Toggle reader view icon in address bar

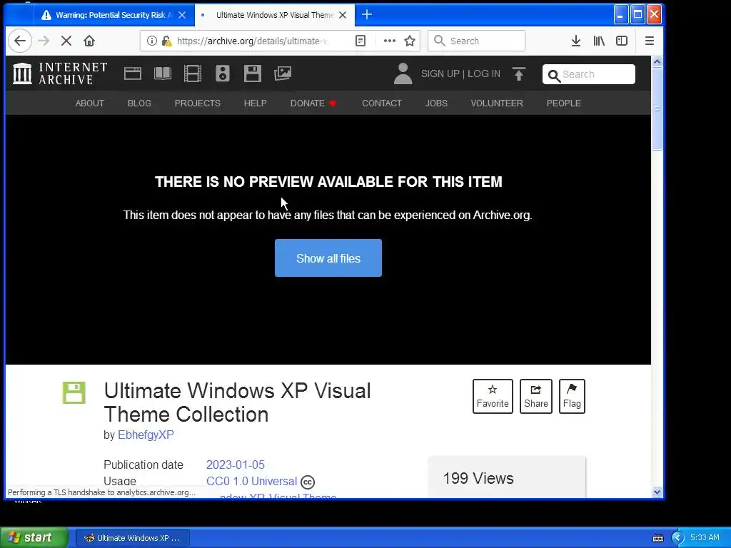361,41
